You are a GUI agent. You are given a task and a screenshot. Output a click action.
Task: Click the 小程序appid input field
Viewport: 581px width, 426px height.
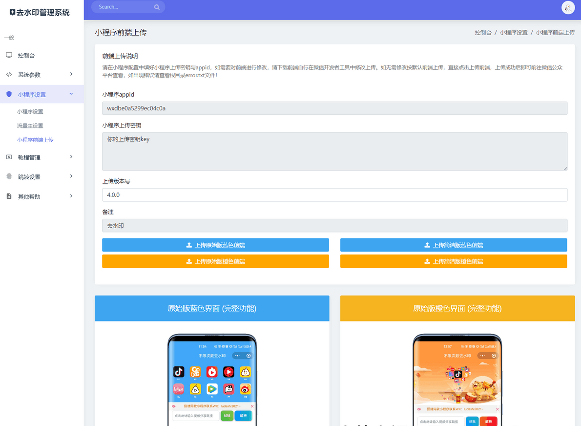pyautogui.click(x=334, y=108)
